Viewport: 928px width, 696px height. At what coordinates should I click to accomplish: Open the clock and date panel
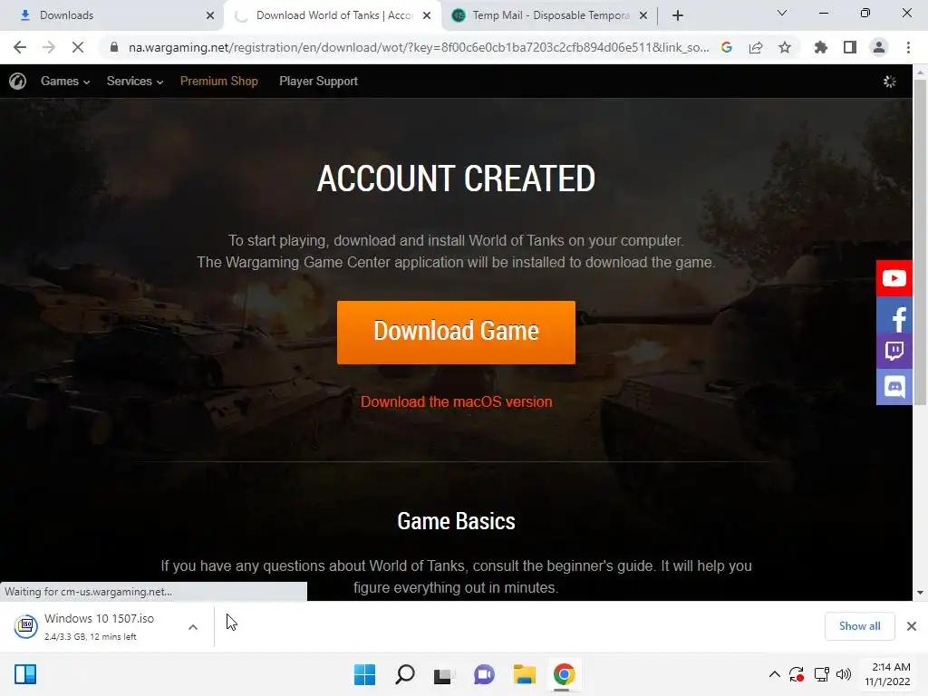(887, 674)
